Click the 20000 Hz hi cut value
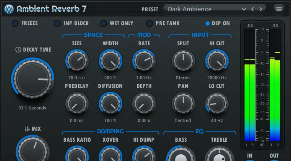The width and height of the screenshot is (291, 161). coord(217,78)
